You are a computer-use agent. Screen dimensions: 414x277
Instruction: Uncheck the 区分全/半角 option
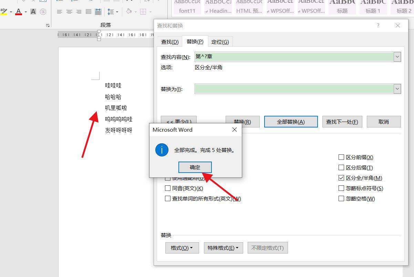(341, 178)
